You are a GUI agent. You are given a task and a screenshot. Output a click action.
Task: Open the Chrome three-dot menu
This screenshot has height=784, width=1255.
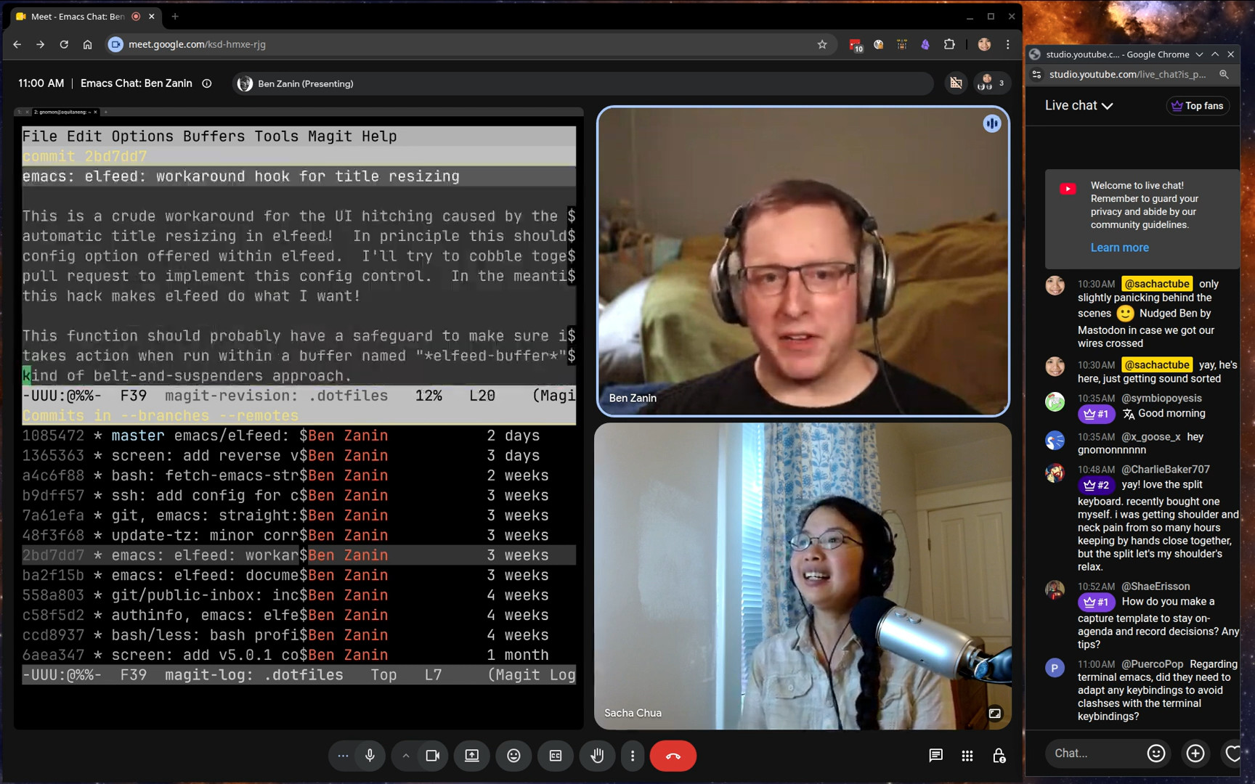point(1007,44)
